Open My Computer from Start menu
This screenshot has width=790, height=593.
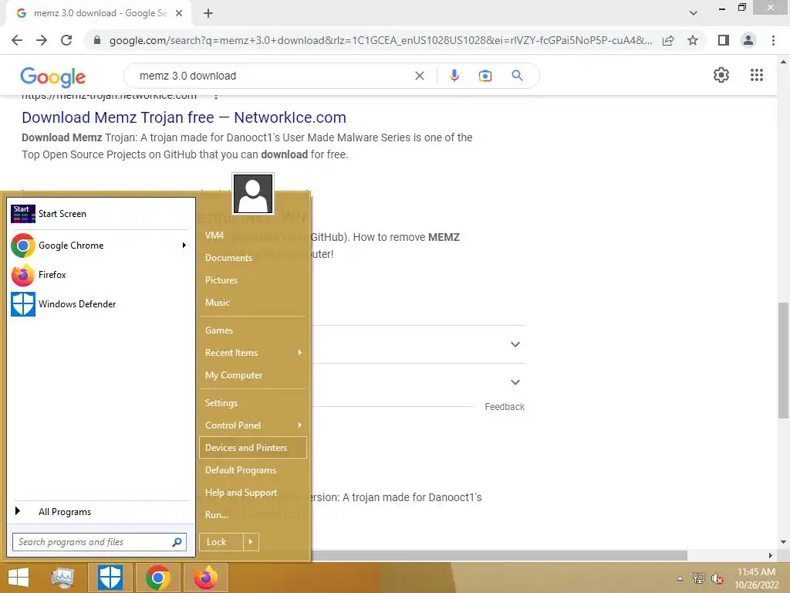tap(253, 375)
